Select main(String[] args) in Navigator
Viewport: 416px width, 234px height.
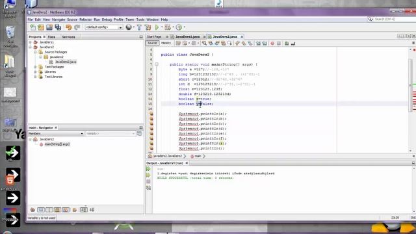[x=57, y=144]
